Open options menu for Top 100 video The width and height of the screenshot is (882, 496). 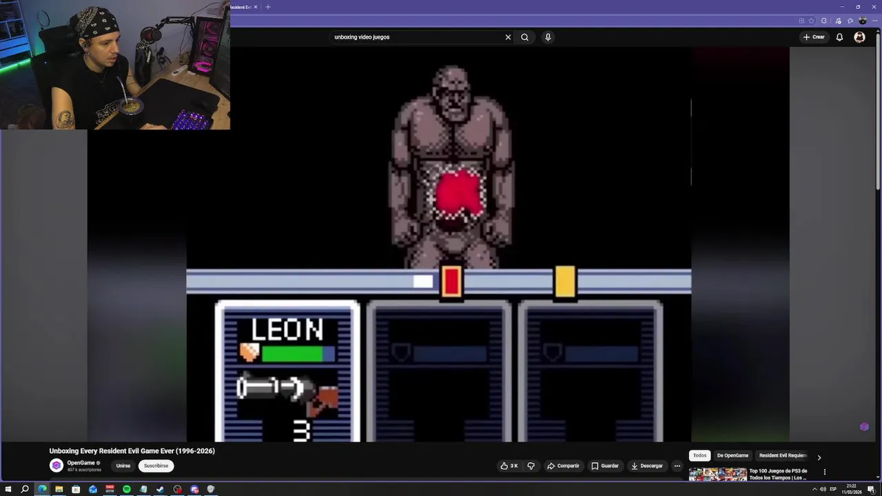[824, 472]
